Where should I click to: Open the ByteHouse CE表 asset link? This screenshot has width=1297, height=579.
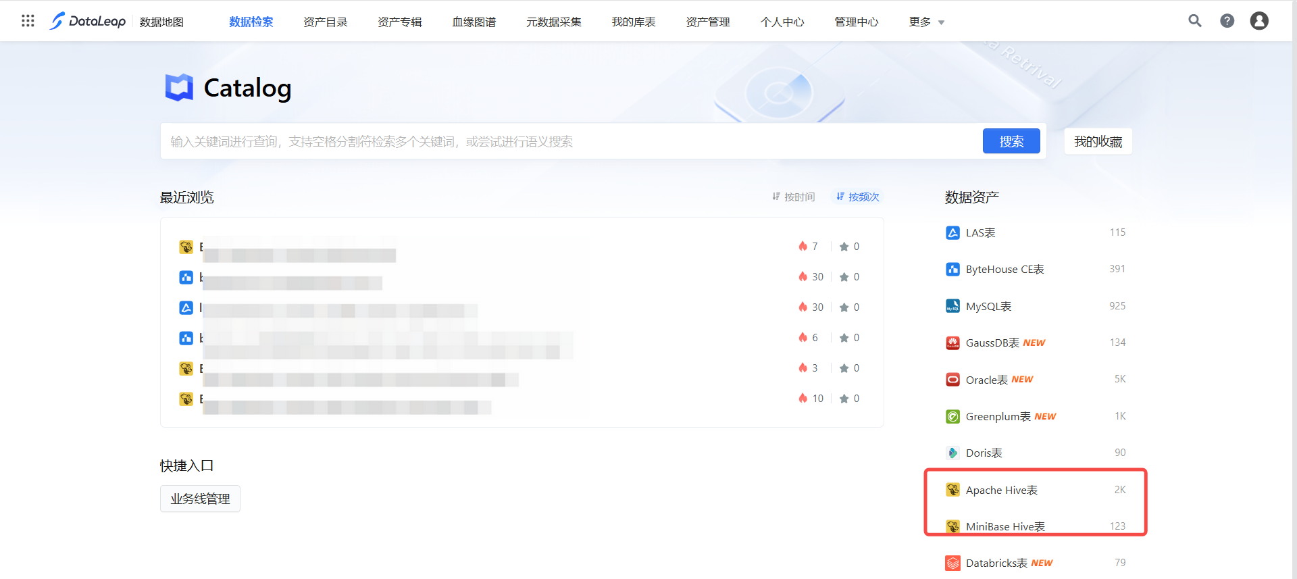pyautogui.click(x=1005, y=270)
